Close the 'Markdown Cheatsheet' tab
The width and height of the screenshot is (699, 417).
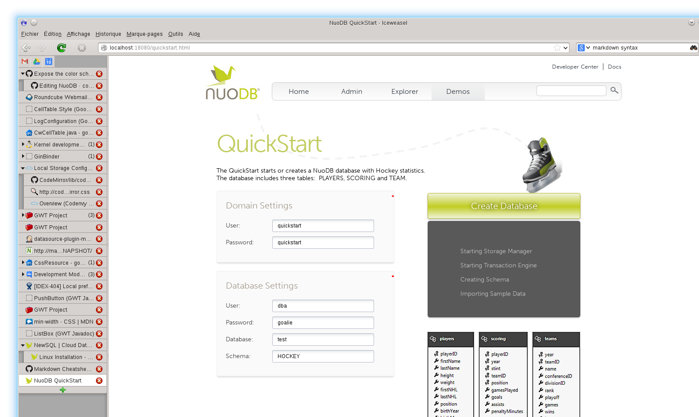[x=99, y=369]
